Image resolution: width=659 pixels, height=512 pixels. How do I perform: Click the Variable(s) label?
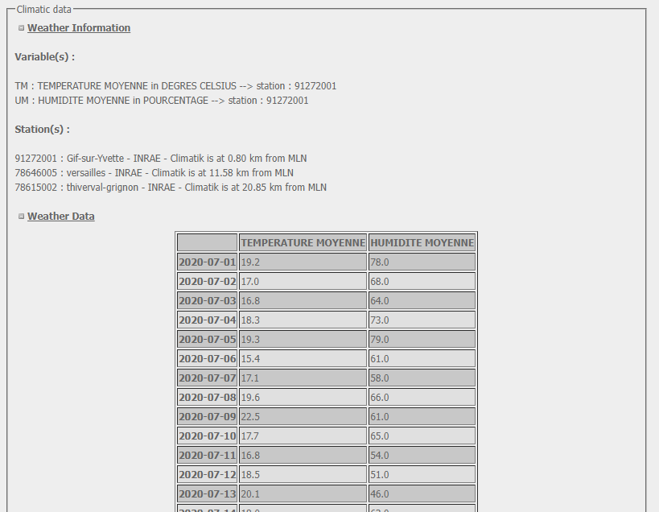click(45, 56)
